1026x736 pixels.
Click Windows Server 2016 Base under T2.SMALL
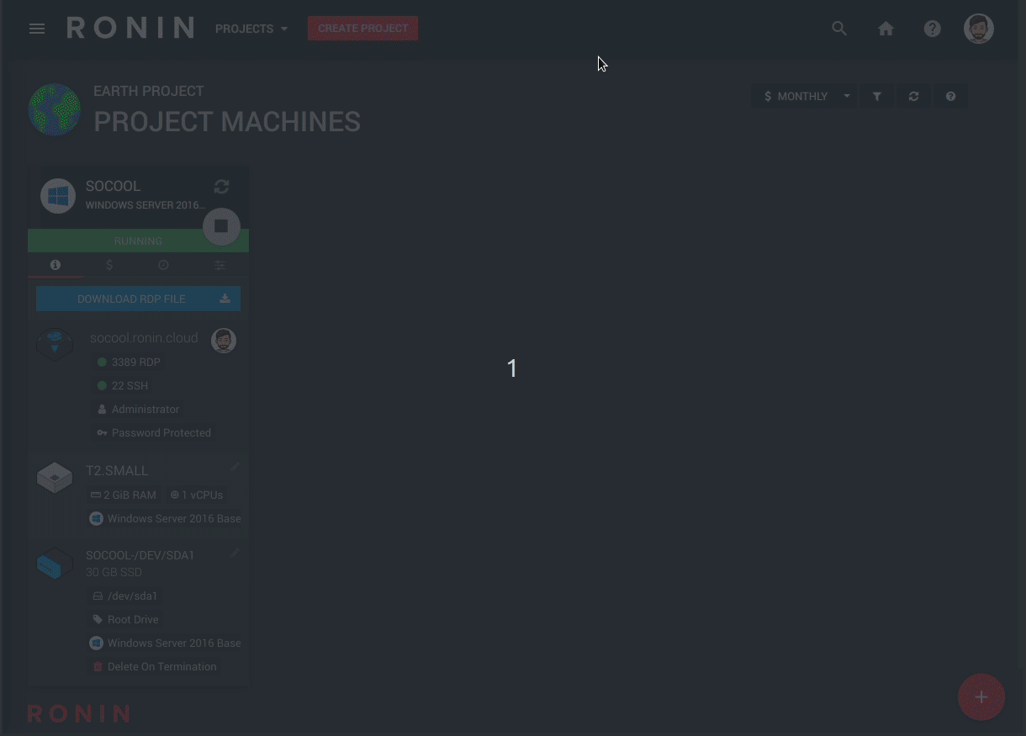[166, 519]
